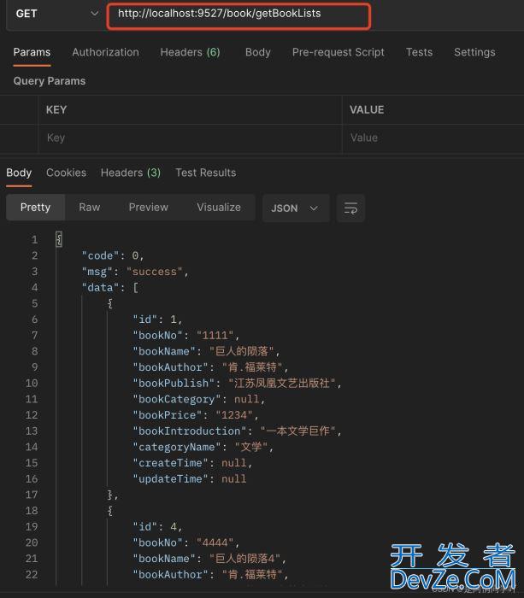Click the "bookPublish" line
524x598 pixels.
(x=237, y=384)
